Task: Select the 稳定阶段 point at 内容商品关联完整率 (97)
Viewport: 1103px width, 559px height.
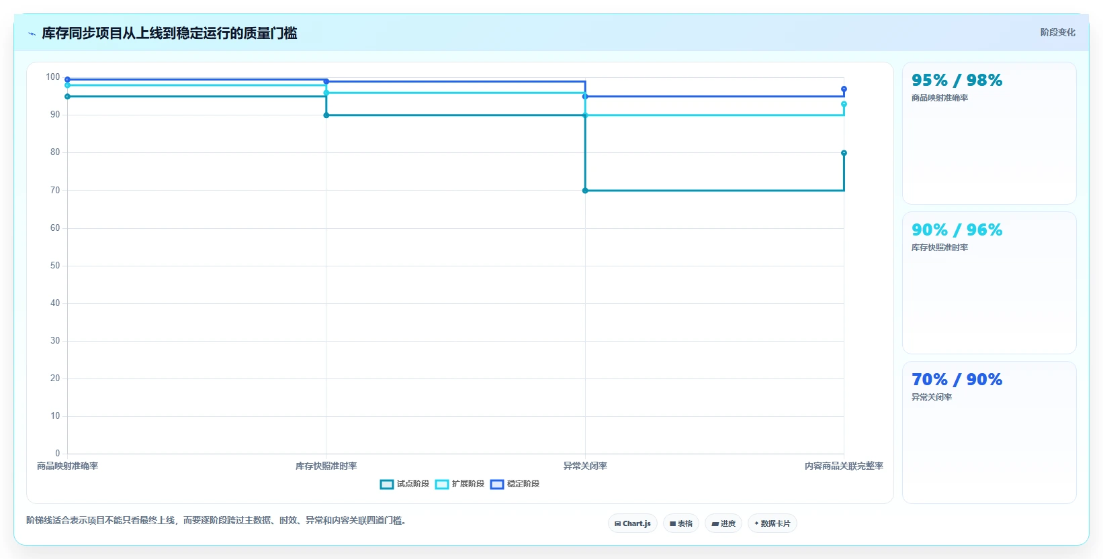Action: pos(844,89)
